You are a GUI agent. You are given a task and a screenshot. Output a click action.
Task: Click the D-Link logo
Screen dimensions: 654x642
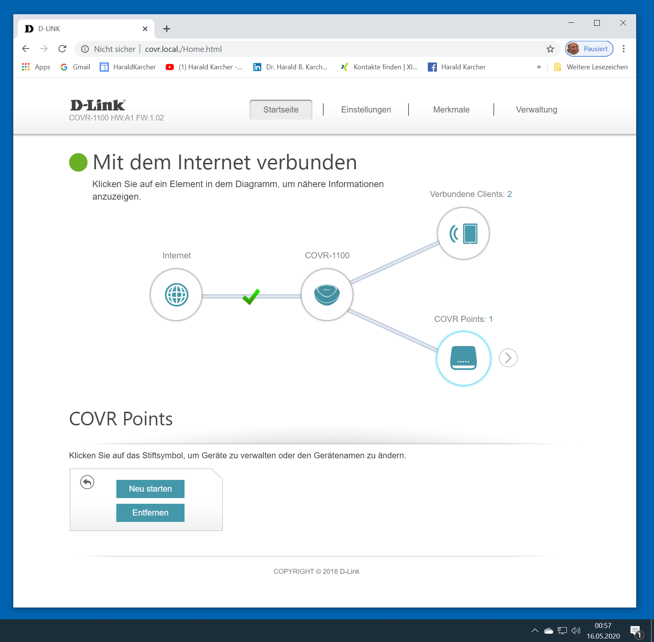[x=98, y=105]
